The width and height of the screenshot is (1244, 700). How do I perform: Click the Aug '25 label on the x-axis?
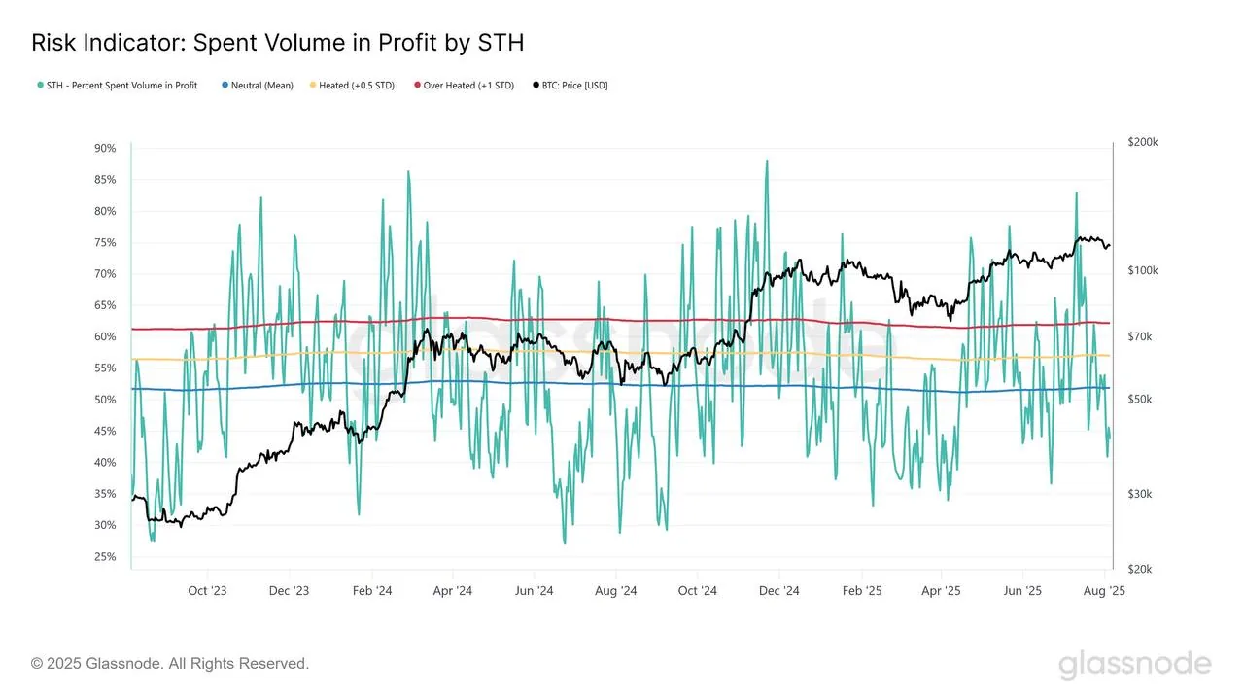1104,590
